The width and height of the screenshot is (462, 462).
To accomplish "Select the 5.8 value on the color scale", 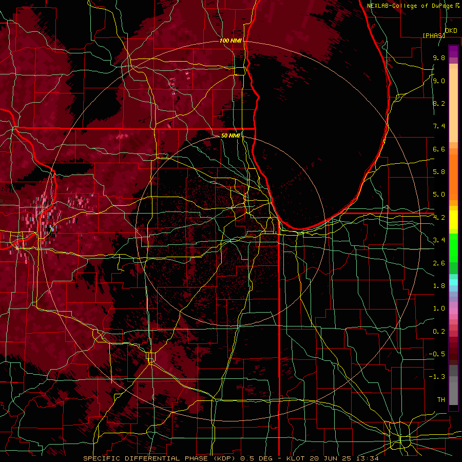I will [x=439, y=172].
